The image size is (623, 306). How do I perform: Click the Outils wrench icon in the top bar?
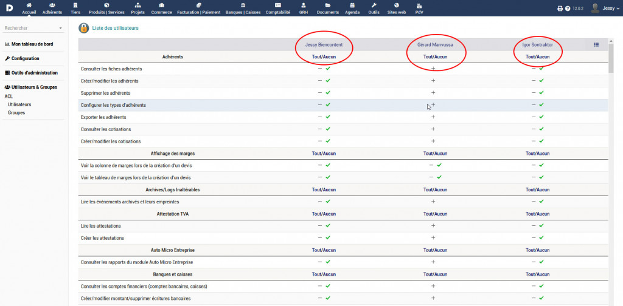tap(374, 5)
